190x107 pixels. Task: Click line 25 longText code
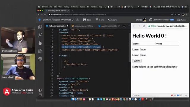73,90
